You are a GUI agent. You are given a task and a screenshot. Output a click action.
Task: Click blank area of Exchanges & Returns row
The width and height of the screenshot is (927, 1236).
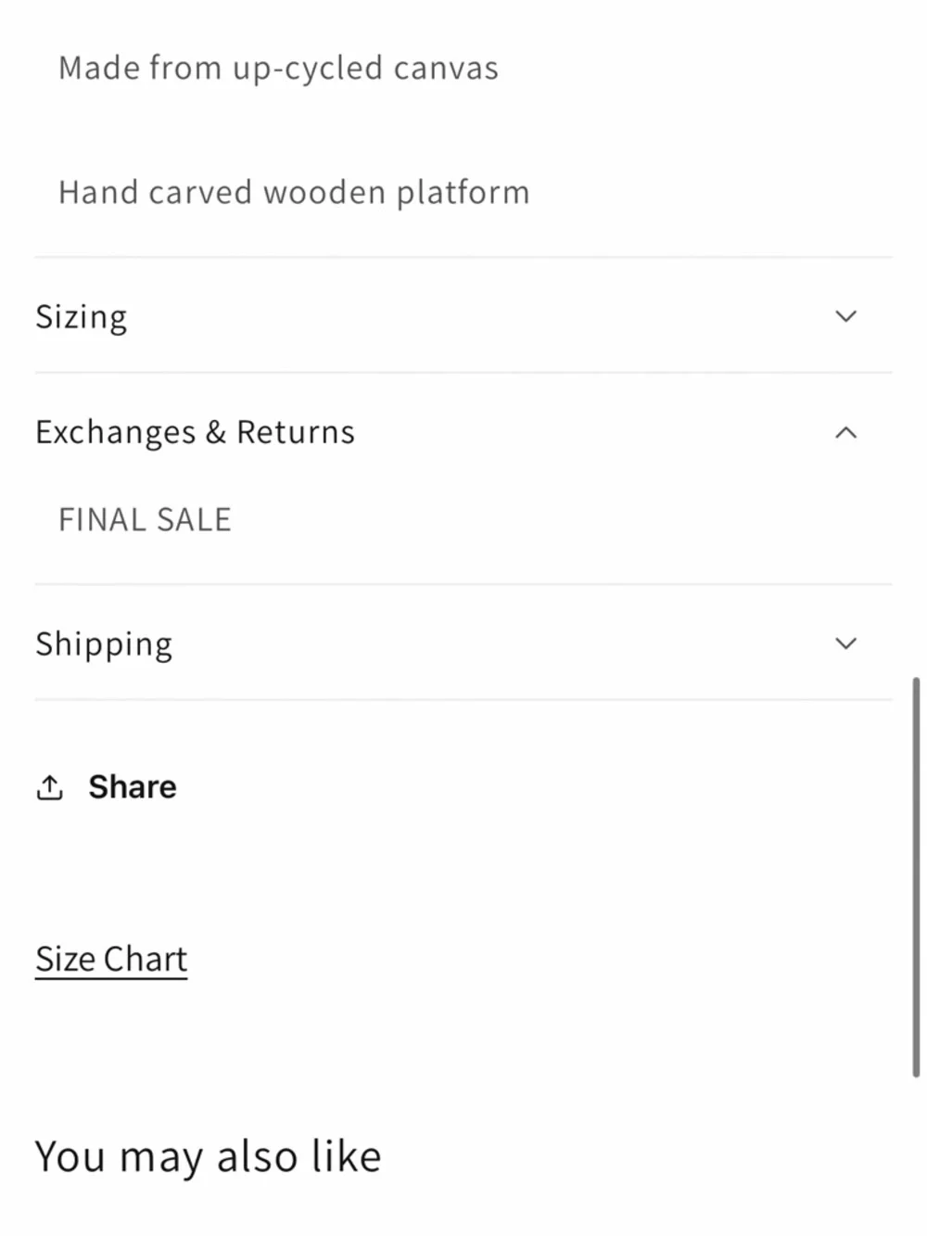(x=593, y=432)
